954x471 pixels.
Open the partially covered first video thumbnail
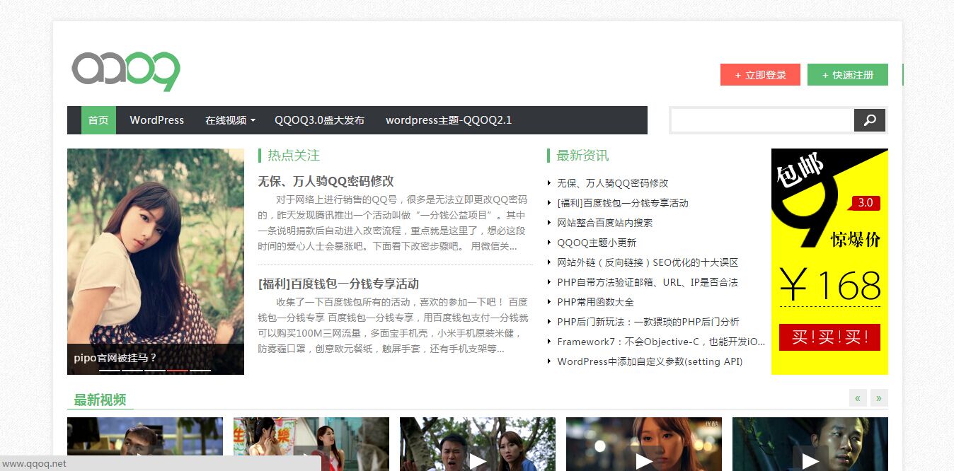(145, 436)
